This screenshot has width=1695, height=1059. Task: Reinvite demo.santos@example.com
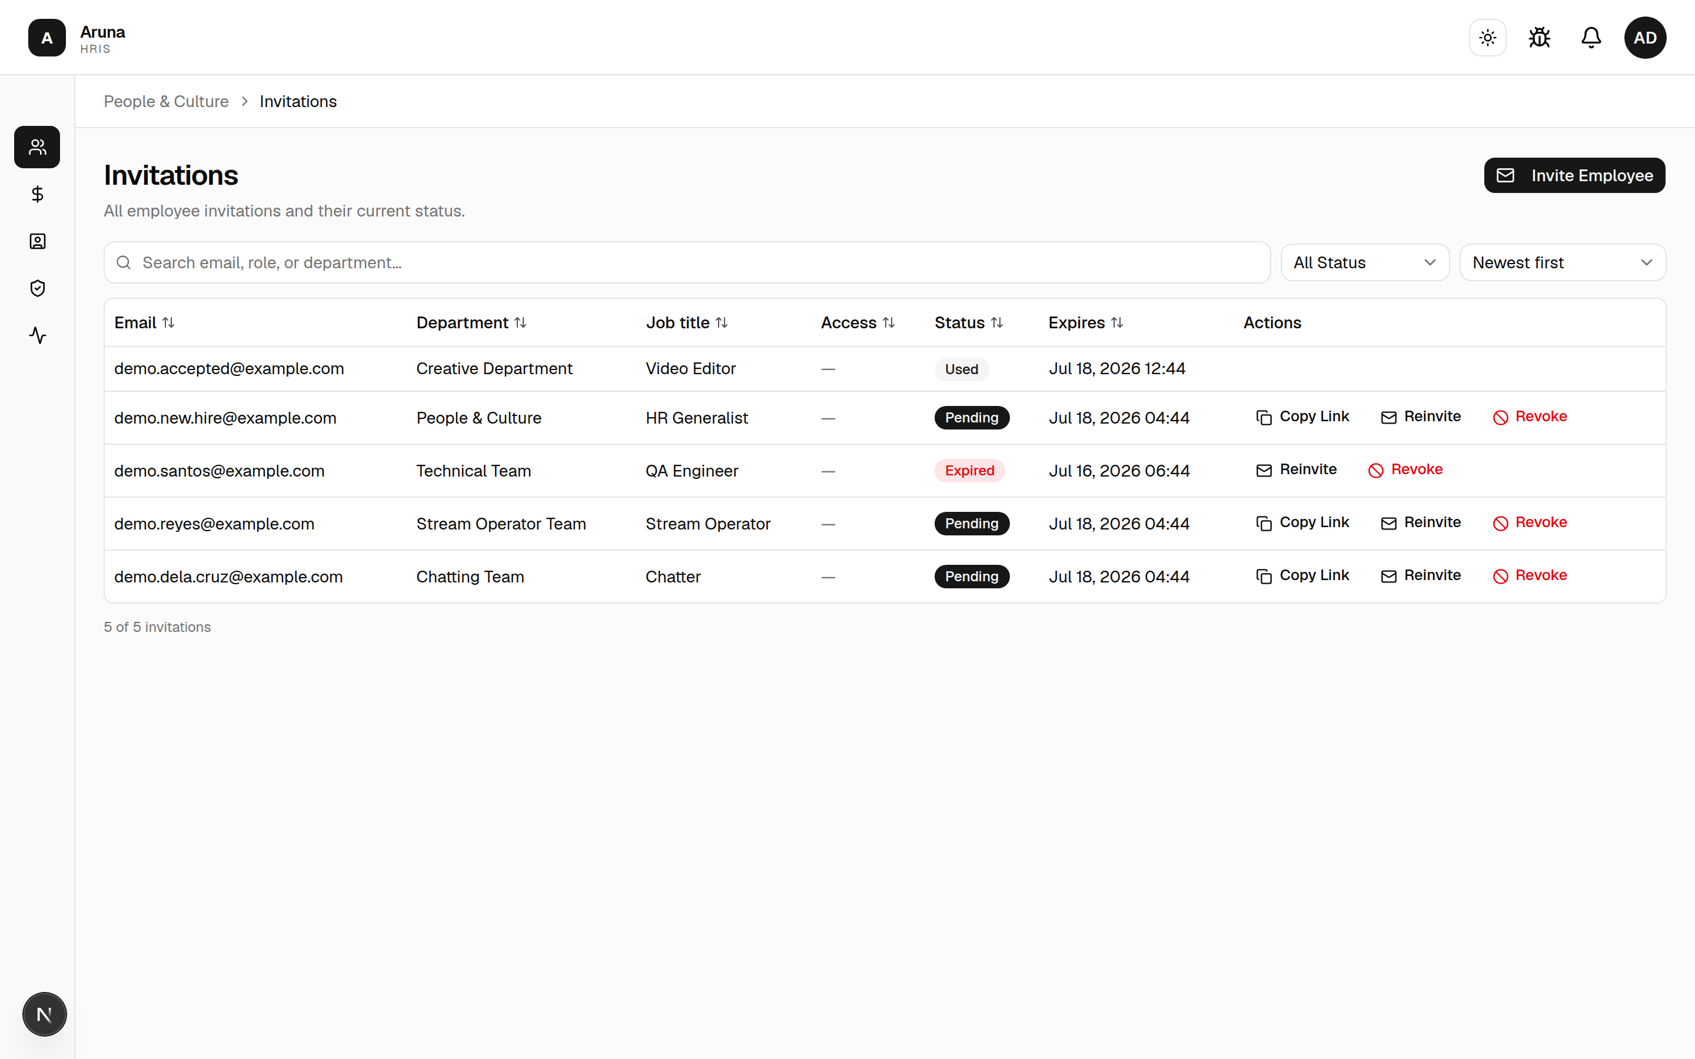[1296, 470]
